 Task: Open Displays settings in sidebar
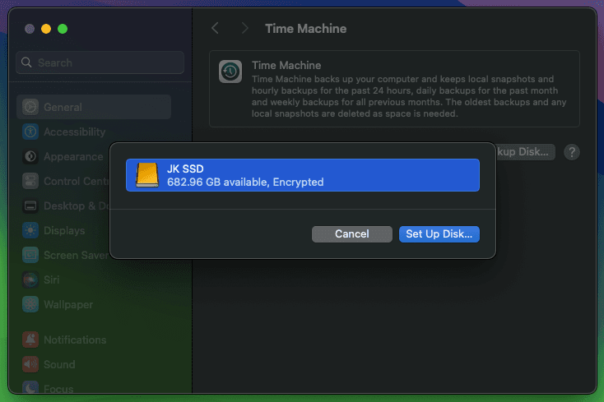[x=63, y=230]
